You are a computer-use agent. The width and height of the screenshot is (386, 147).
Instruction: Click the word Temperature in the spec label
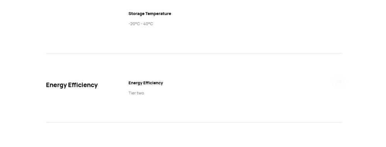[x=158, y=14]
